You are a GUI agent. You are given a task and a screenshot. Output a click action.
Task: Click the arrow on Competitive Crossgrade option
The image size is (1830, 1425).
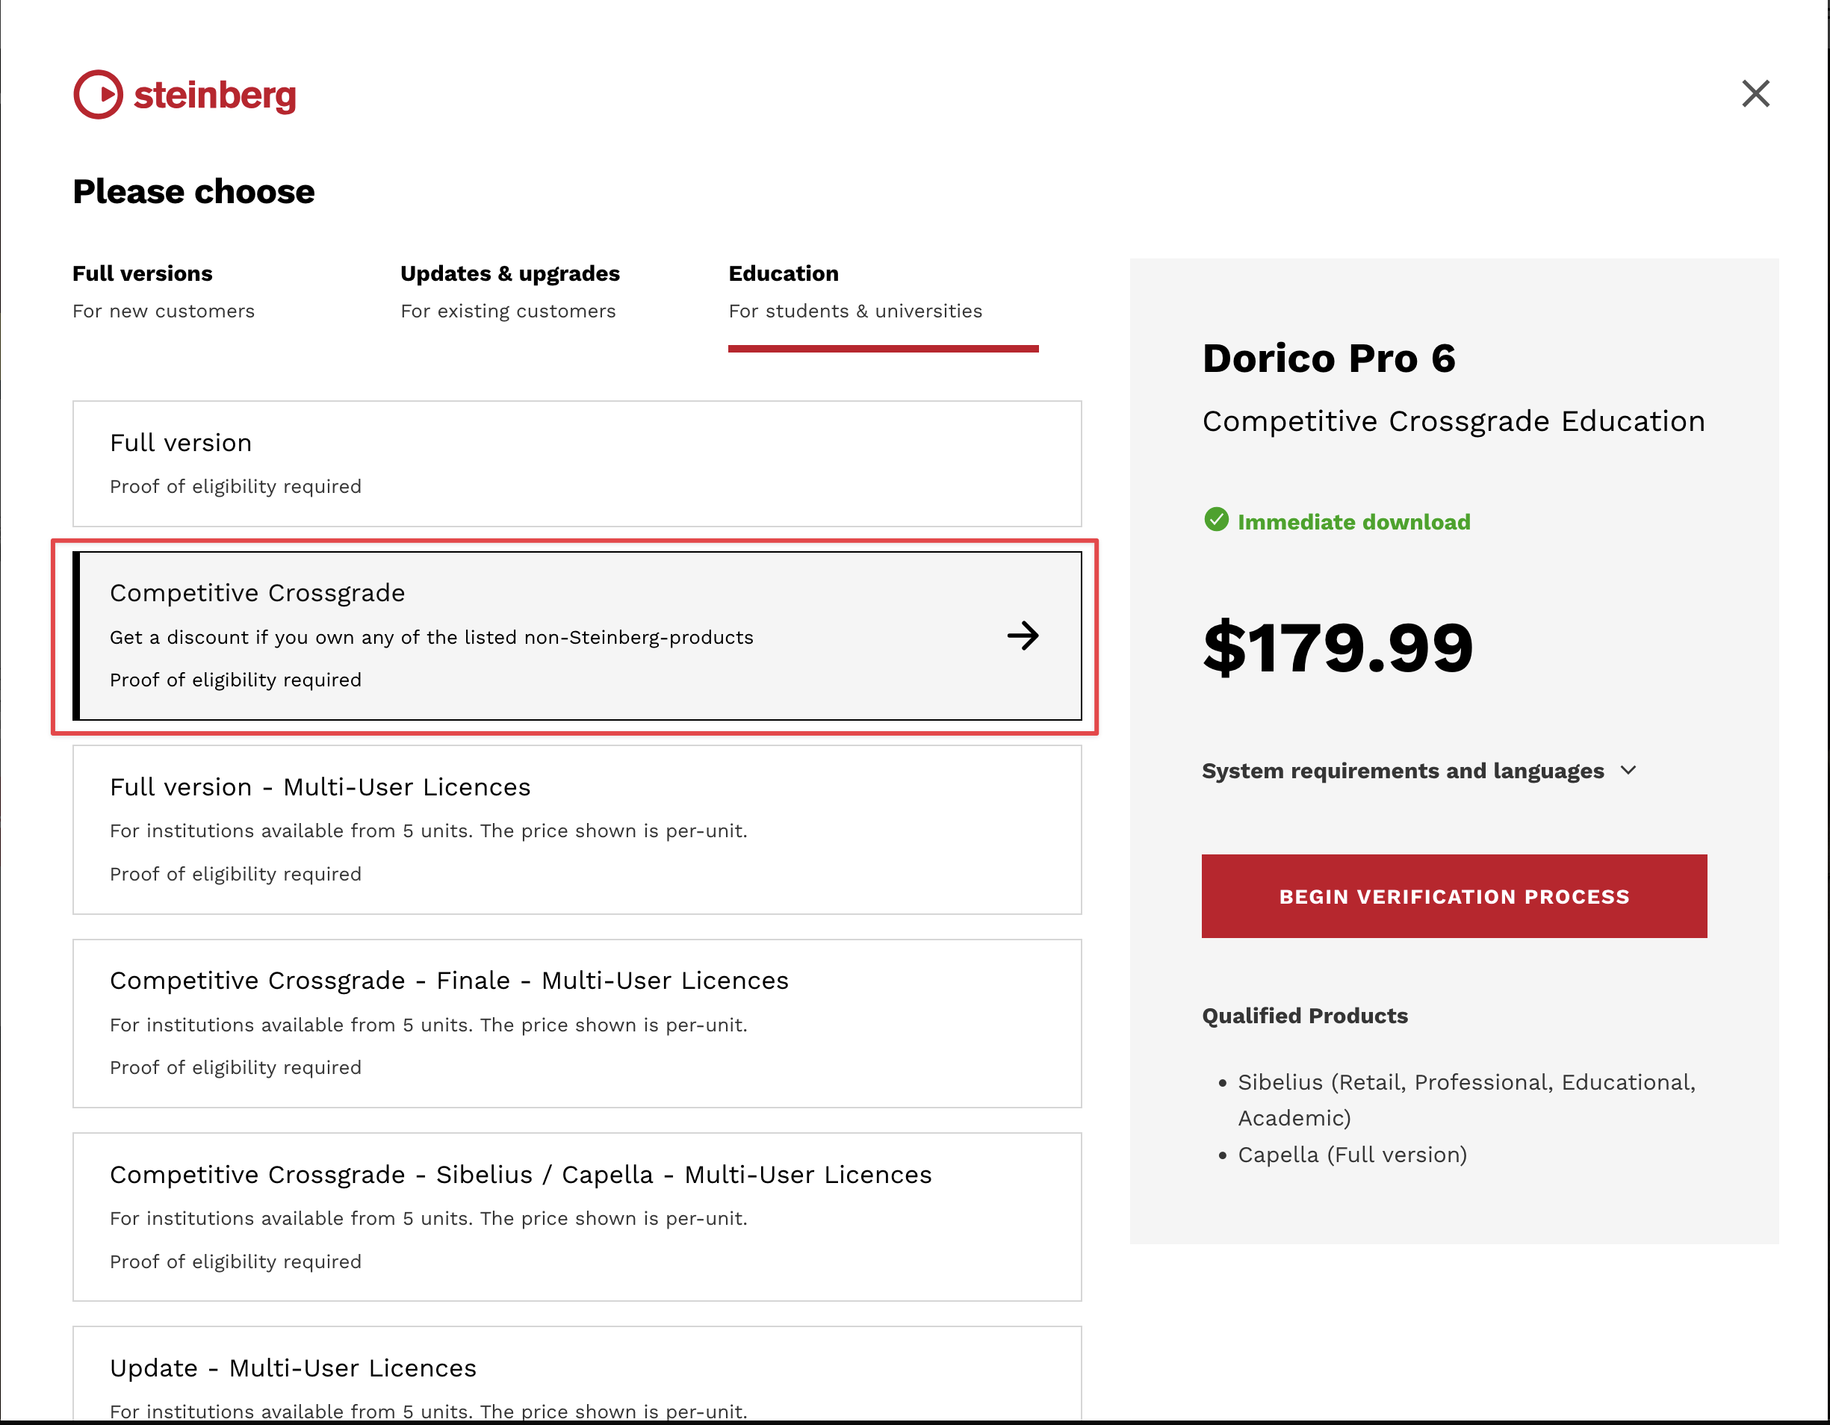tap(1023, 636)
